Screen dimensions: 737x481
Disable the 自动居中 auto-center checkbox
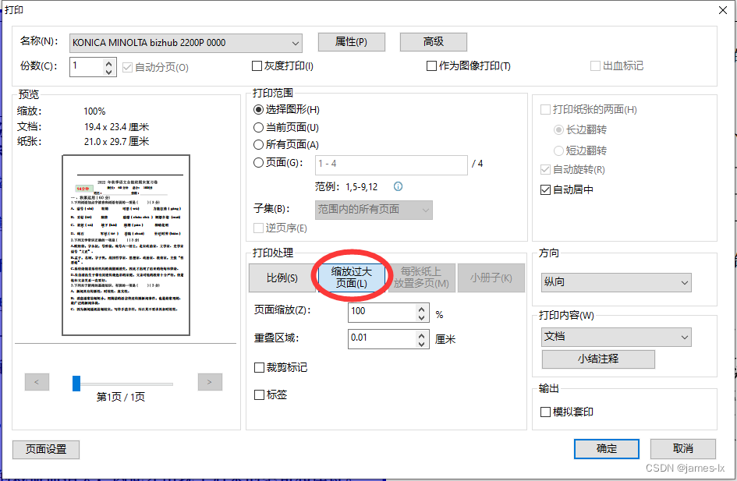coord(544,189)
